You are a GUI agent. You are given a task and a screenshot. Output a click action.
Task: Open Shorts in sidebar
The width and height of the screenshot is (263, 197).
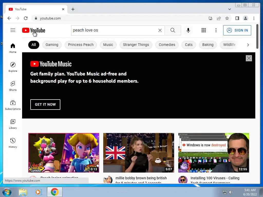(x=13, y=86)
